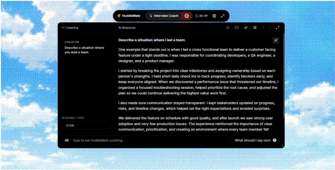Click the clock icon beside the timer
The image size is (335, 170).
click(196, 16)
